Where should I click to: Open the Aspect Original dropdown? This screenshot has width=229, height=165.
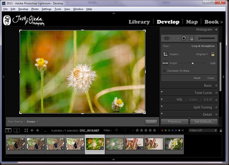tap(202, 54)
